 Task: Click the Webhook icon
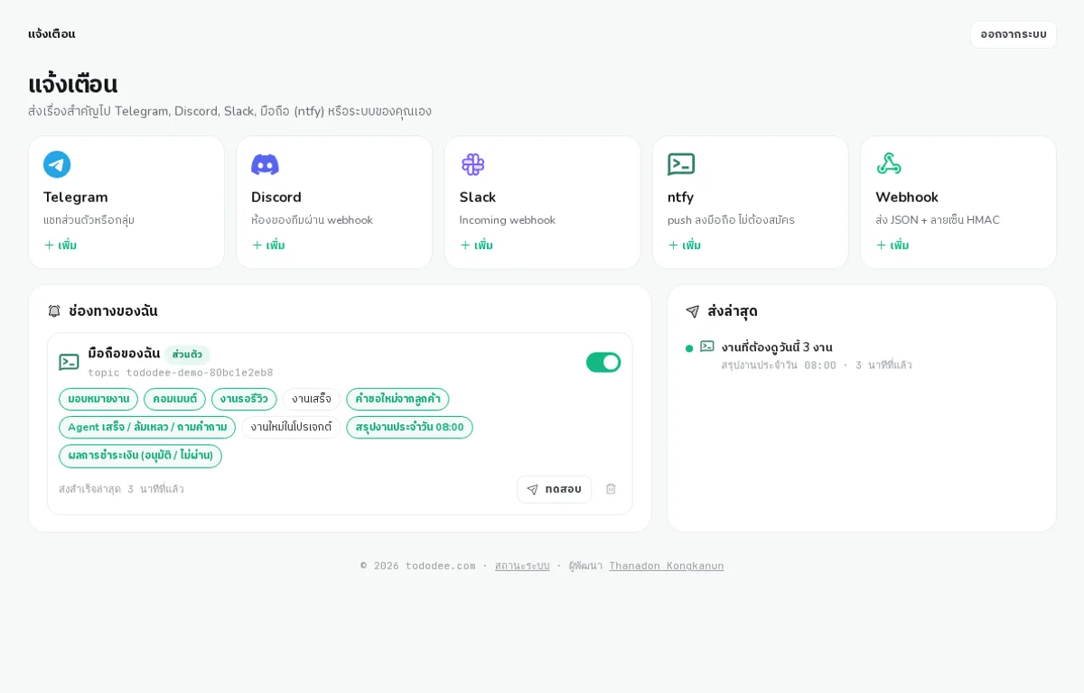pos(889,164)
